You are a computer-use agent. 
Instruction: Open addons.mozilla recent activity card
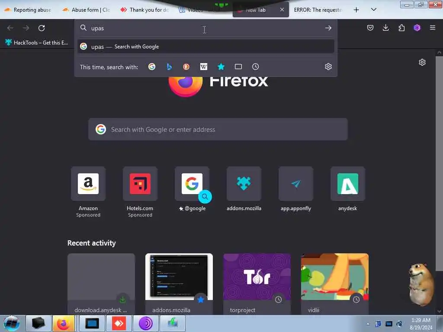click(179, 284)
